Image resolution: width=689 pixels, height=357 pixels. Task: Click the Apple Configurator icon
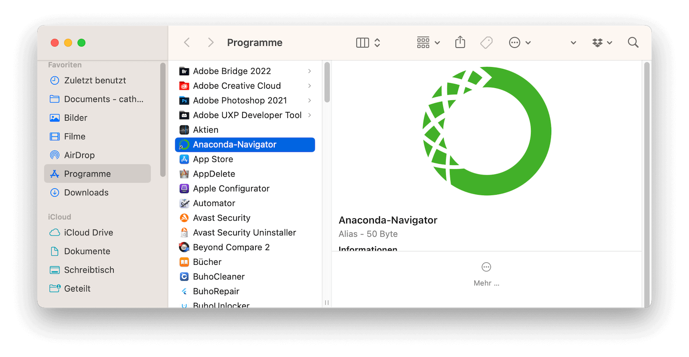pyautogui.click(x=184, y=189)
